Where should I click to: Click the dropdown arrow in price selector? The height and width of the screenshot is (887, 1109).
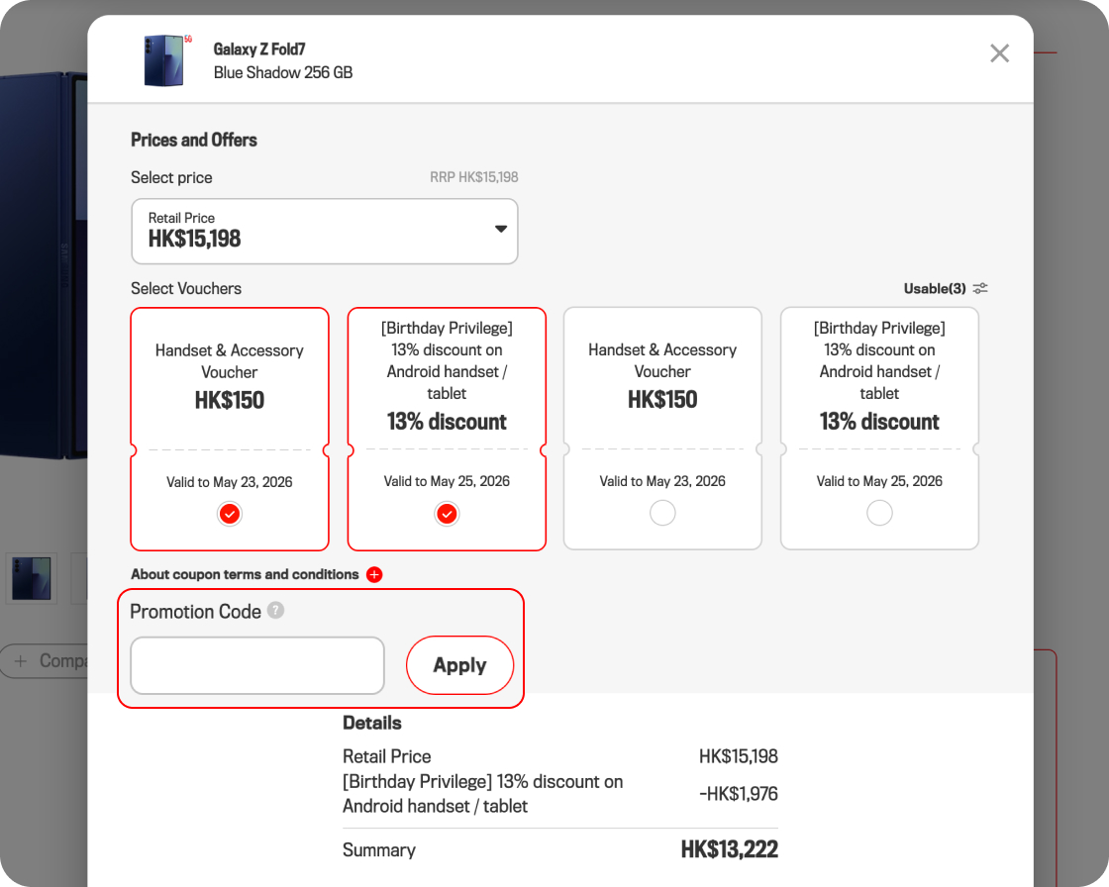click(501, 229)
